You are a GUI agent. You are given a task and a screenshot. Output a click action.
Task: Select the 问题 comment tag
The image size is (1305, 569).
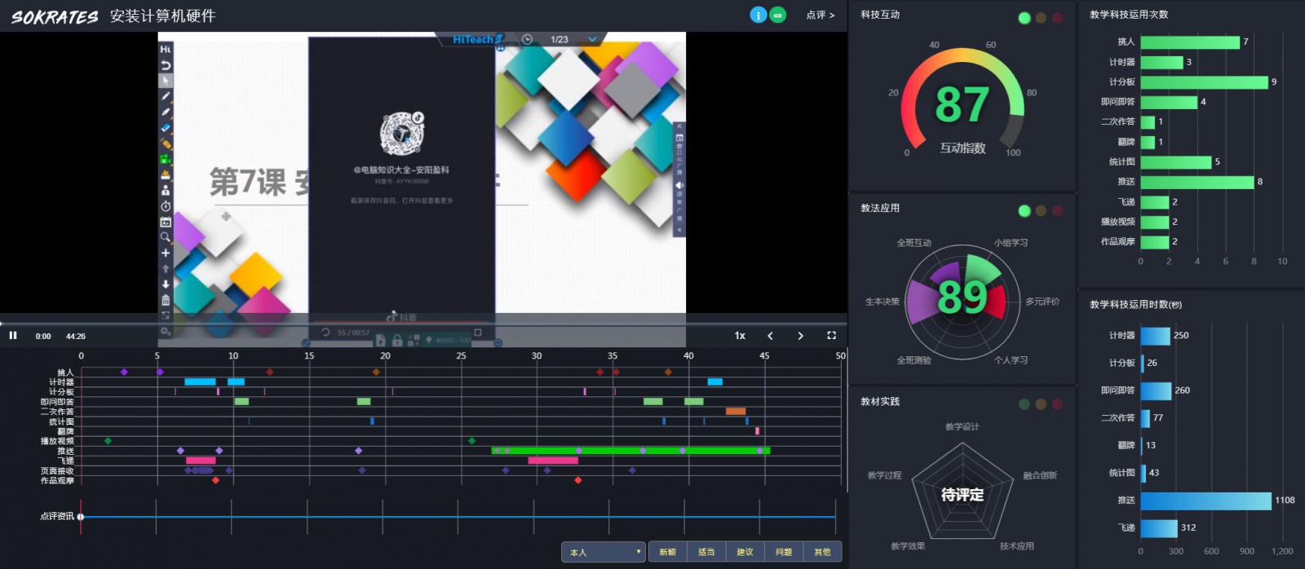783,552
